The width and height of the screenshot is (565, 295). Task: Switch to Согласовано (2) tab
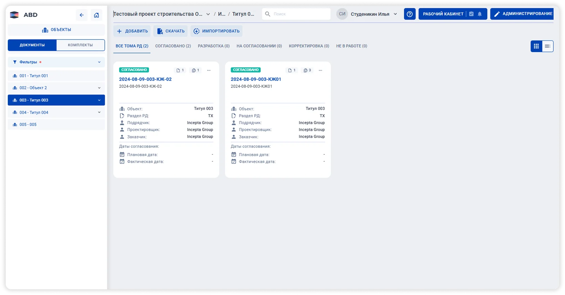tap(173, 46)
